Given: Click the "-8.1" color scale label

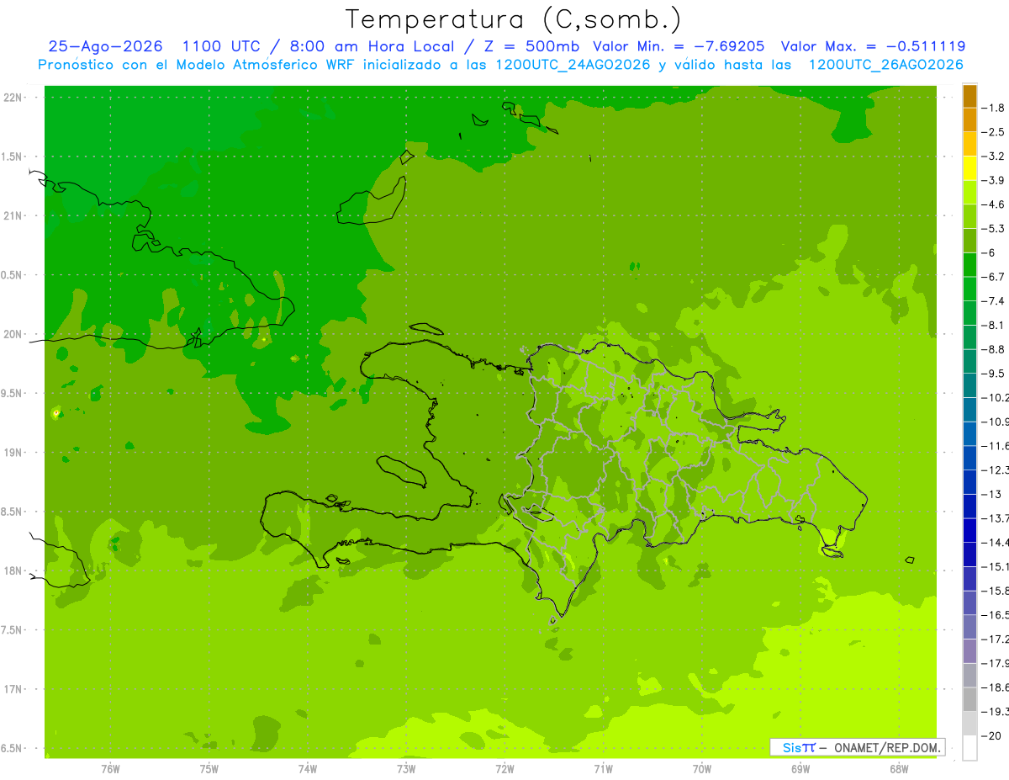Looking at the screenshot, I should [995, 325].
